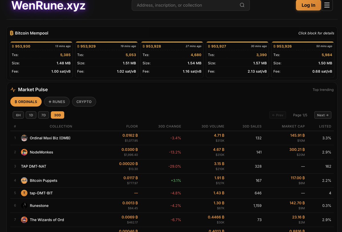Open The Wizards of Ord avatar
This screenshot has height=232, width=342.
point(24,220)
